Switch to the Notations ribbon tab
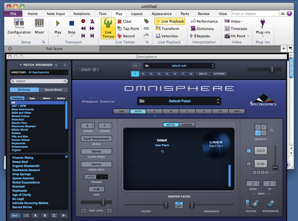Image resolution: width=298 pixels, height=221 pixels. (x=82, y=14)
